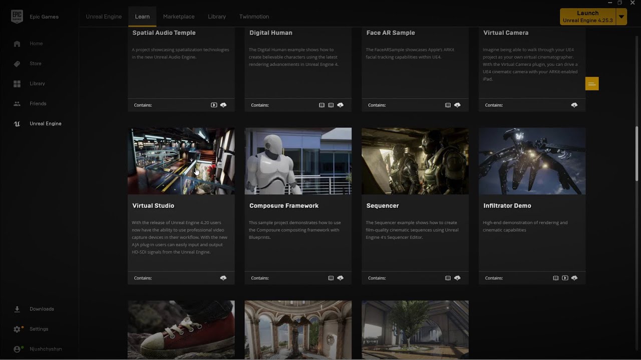Click download icon on Digital Human card
641x360 pixels.
tap(341, 105)
